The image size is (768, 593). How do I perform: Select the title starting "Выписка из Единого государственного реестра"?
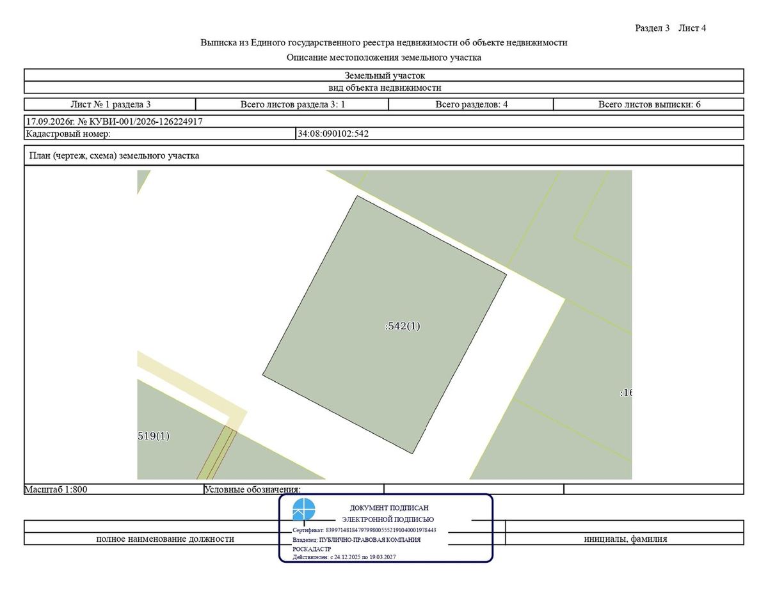coord(384,43)
